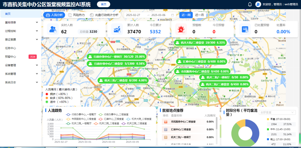Expand the 系统管理 sidebar menu

click(x=21, y=74)
